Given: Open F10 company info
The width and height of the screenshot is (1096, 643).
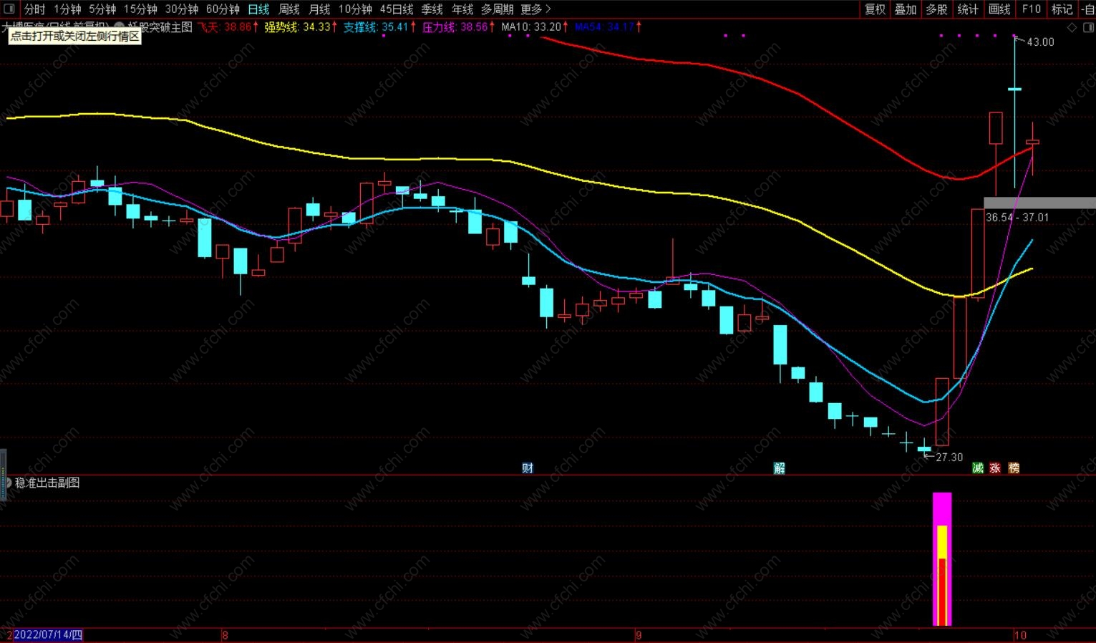Looking at the screenshot, I should click(1032, 9).
